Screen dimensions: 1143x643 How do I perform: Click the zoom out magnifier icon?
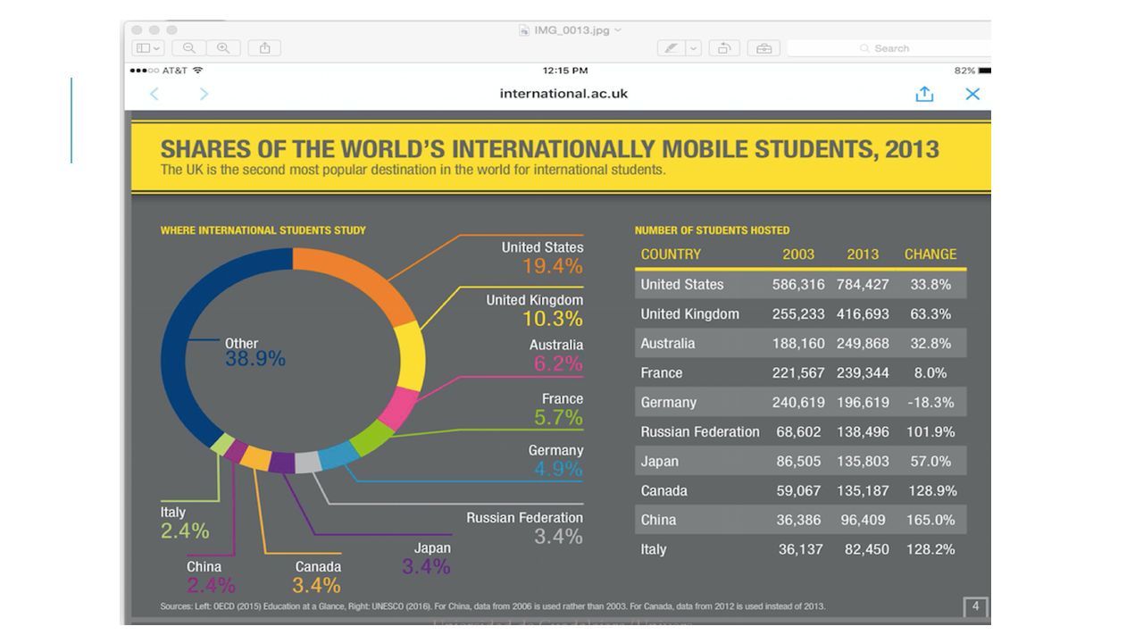tap(189, 48)
